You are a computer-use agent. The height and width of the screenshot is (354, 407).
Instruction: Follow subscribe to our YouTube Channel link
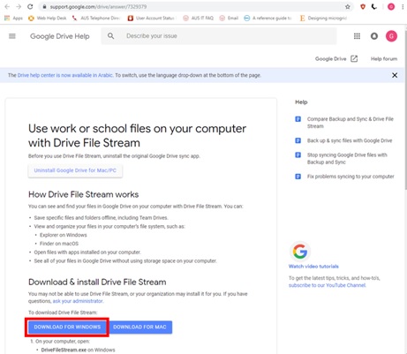tap(327, 285)
